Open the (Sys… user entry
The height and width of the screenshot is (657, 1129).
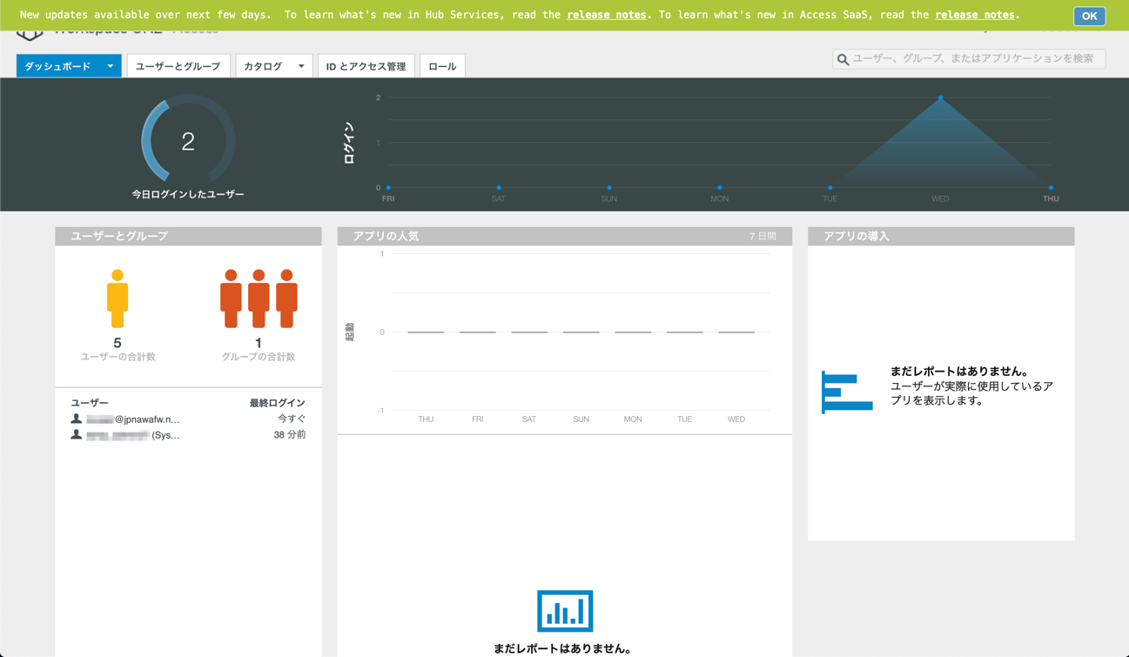(133, 435)
